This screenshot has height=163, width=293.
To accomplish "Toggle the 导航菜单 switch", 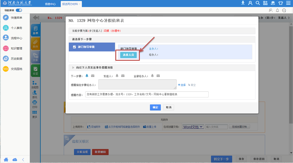I will pyautogui.click(x=19, y=10).
